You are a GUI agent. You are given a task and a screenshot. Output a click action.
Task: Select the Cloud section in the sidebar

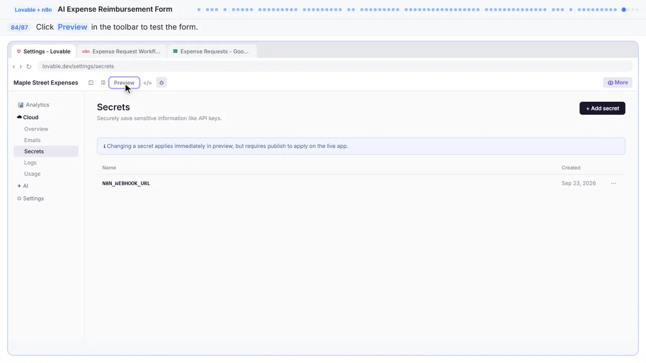[28, 117]
